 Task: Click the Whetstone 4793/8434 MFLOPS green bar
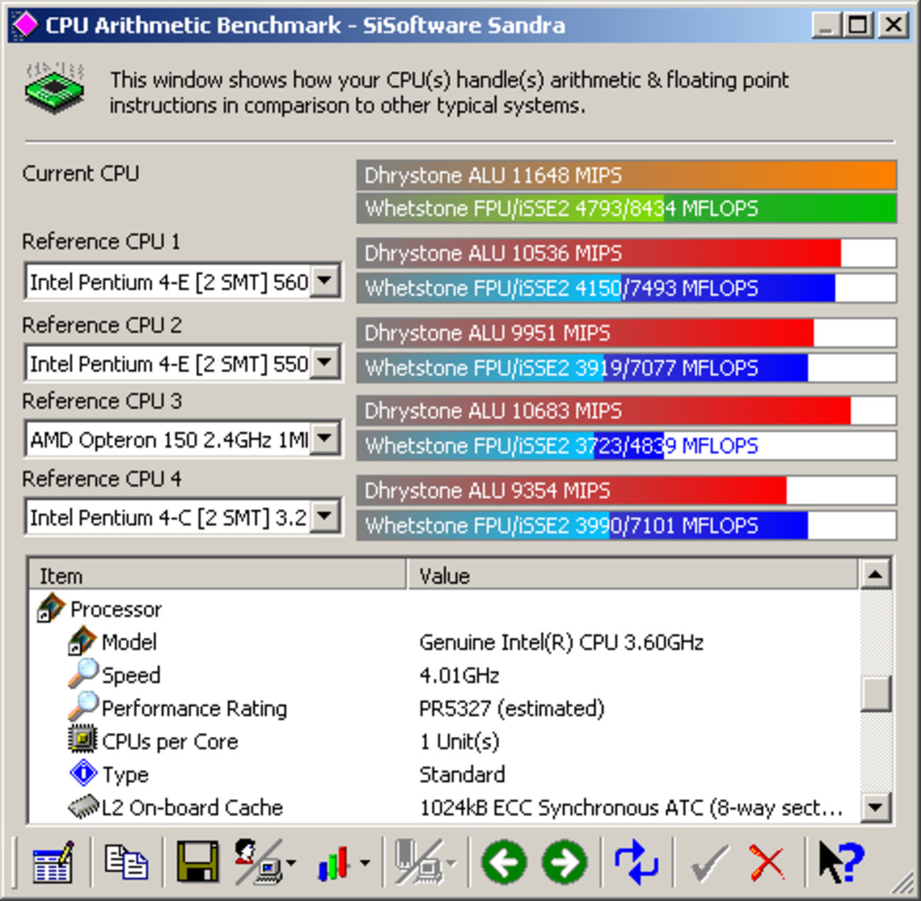pos(626,209)
